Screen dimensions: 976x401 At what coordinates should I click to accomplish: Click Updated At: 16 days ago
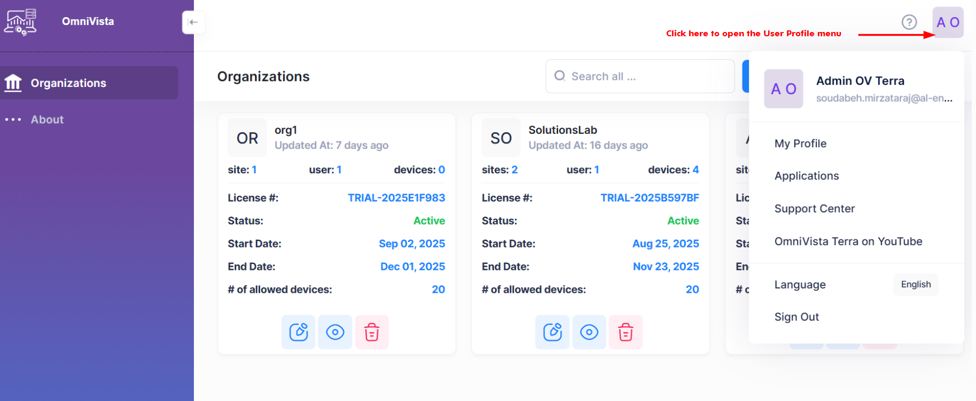click(x=588, y=145)
